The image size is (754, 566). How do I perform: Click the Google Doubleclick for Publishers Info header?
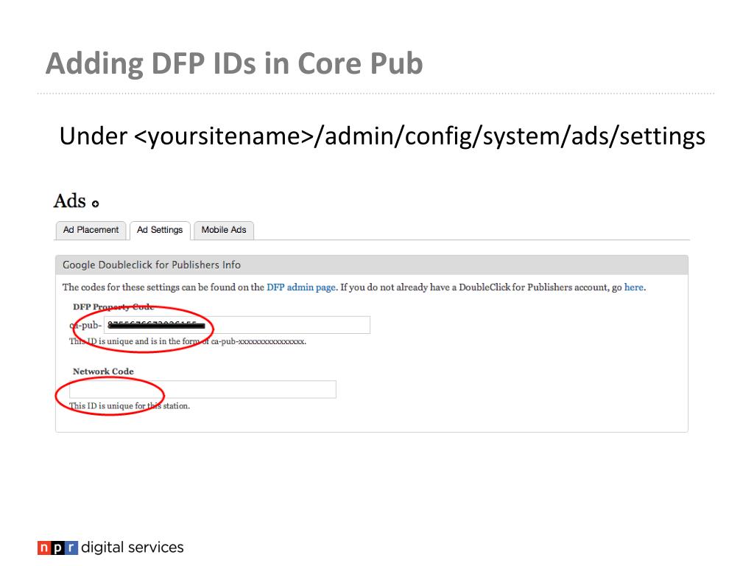(x=372, y=265)
